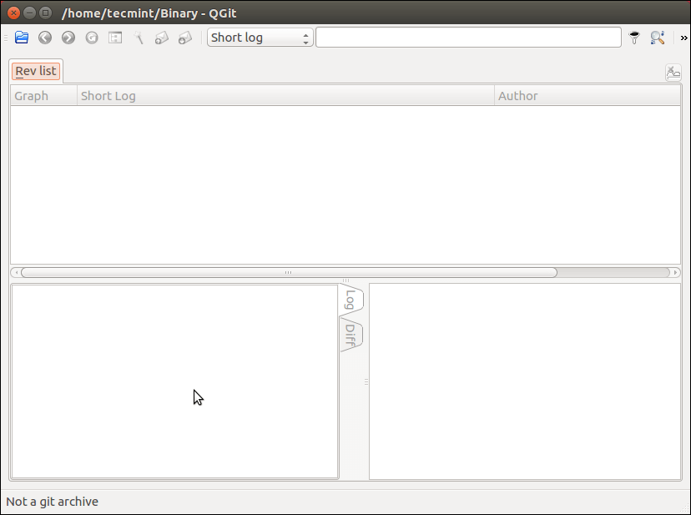
Task: Click inside the search input field
Action: click(468, 37)
